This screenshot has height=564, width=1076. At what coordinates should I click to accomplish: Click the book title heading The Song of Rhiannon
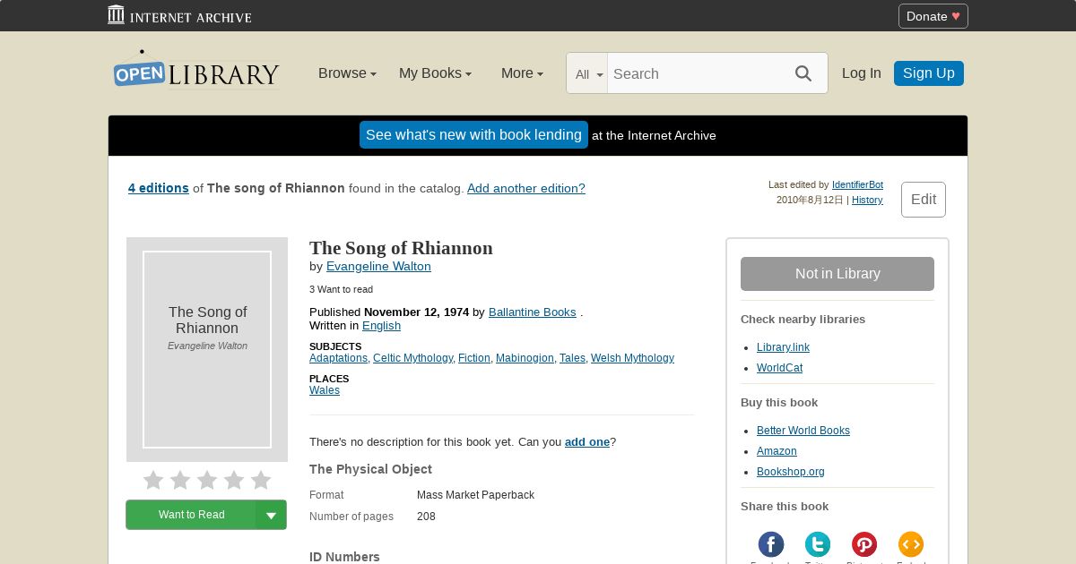pyautogui.click(x=401, y=248)
